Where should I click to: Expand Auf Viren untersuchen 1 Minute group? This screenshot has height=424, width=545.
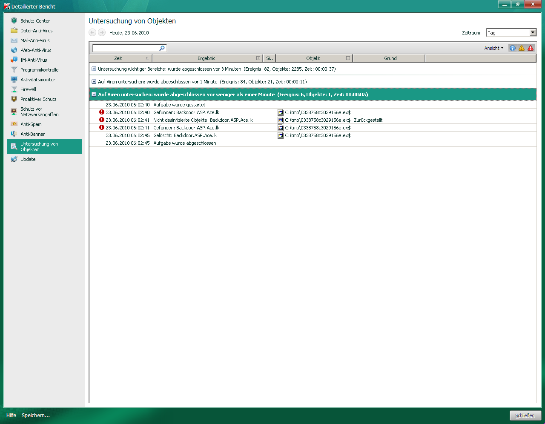point(94,82)
